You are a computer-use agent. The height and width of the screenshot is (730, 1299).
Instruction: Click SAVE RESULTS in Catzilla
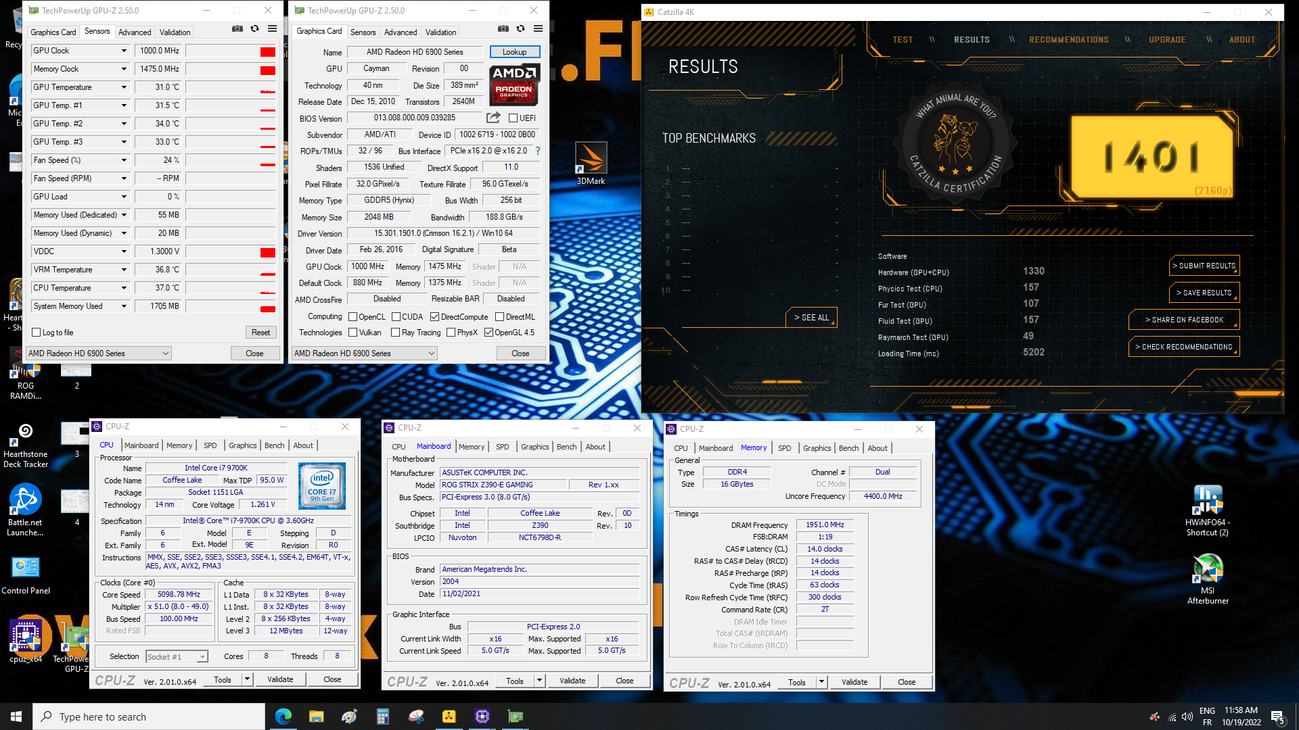[1204, 293]
